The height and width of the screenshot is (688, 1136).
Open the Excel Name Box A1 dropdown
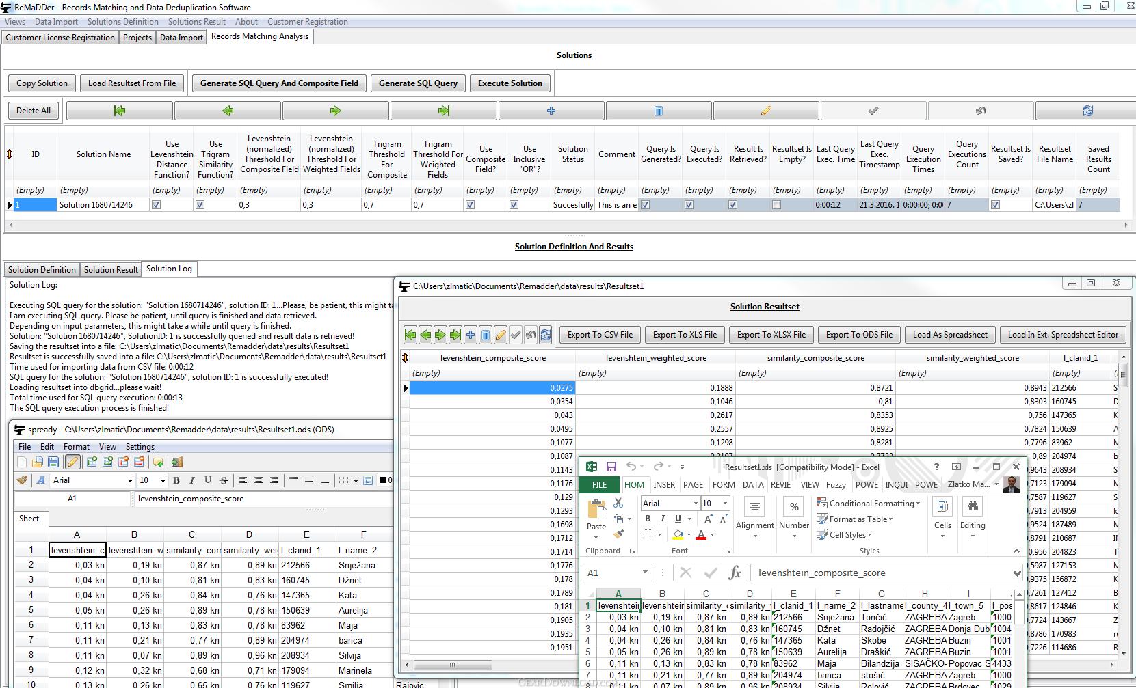(645, 573)
